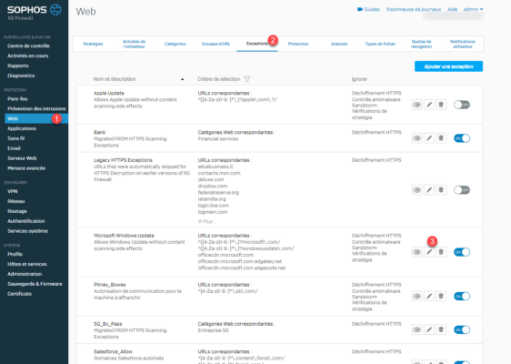This screenshot has width=511, height=364.
Task: Delete the Pitney_Bowes exception
Action: (441, 296)
